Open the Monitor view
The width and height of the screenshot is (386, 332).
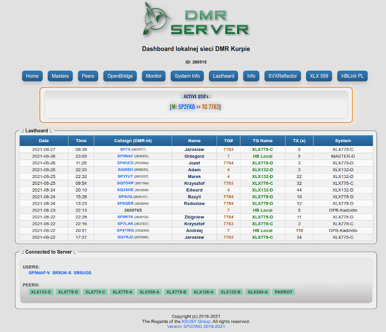point(153,76)
